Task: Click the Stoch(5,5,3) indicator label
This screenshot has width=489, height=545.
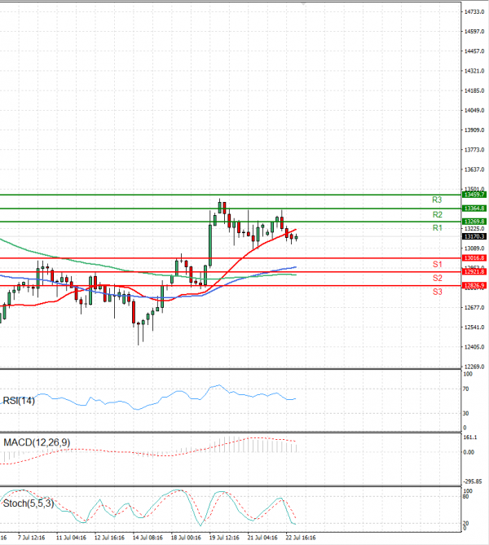Action: [x=29, y=503]
